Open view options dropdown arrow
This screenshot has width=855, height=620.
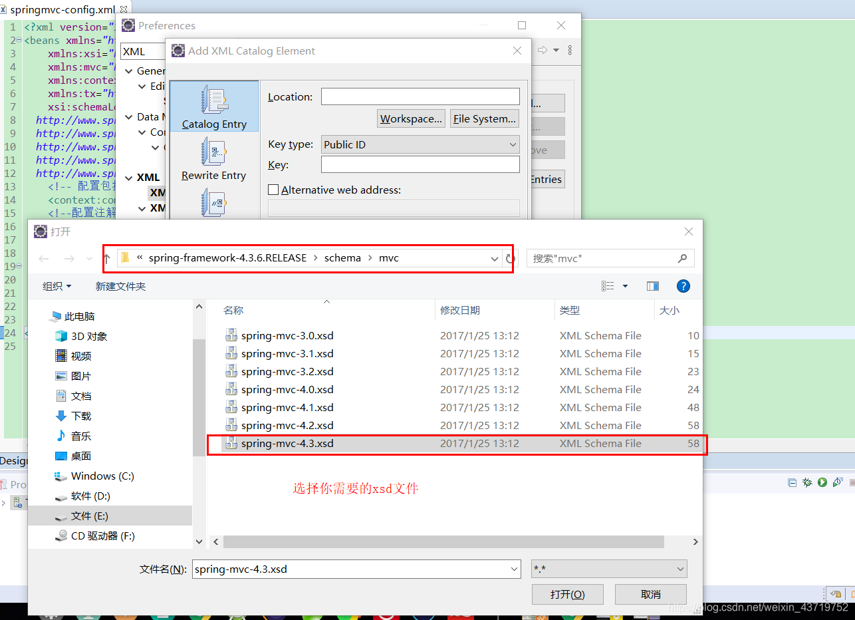point(625,286)
